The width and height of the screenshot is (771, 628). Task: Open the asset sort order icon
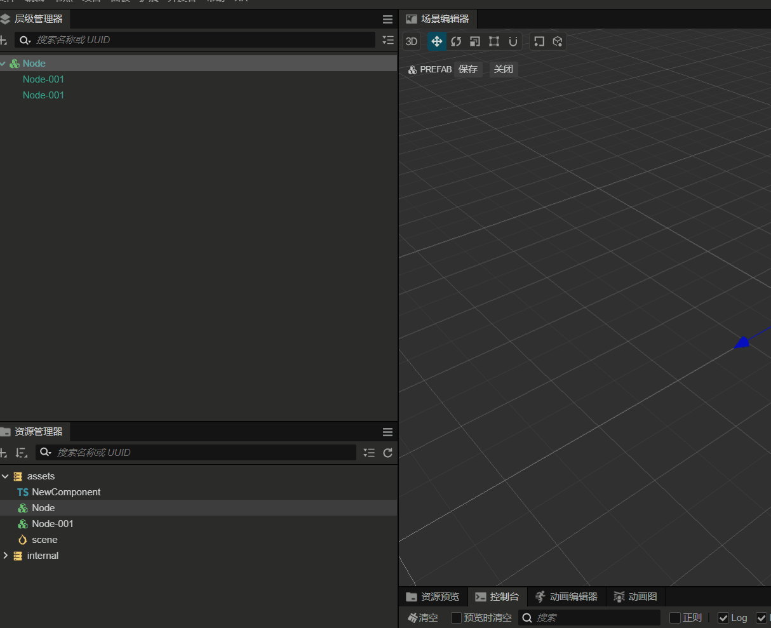coord(22,453)
